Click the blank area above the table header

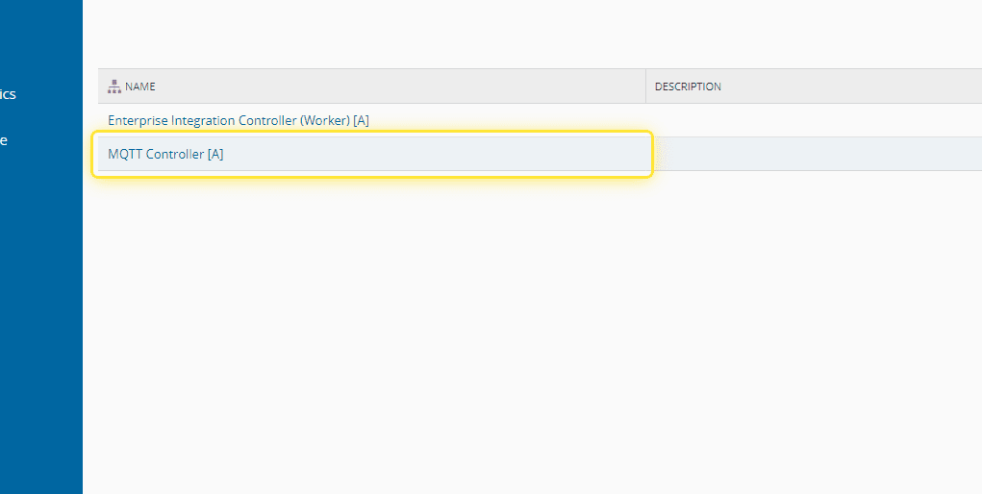[529, 34]
